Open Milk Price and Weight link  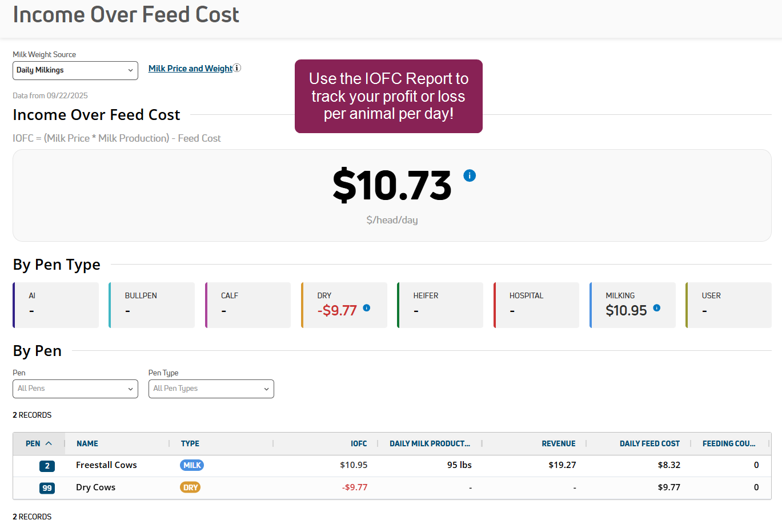coord(190,69)
